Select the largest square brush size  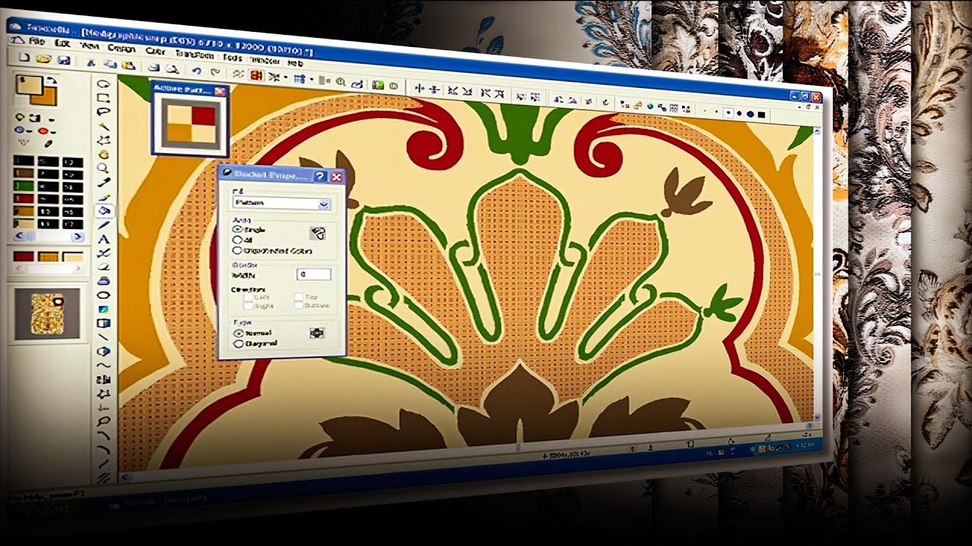761,115
